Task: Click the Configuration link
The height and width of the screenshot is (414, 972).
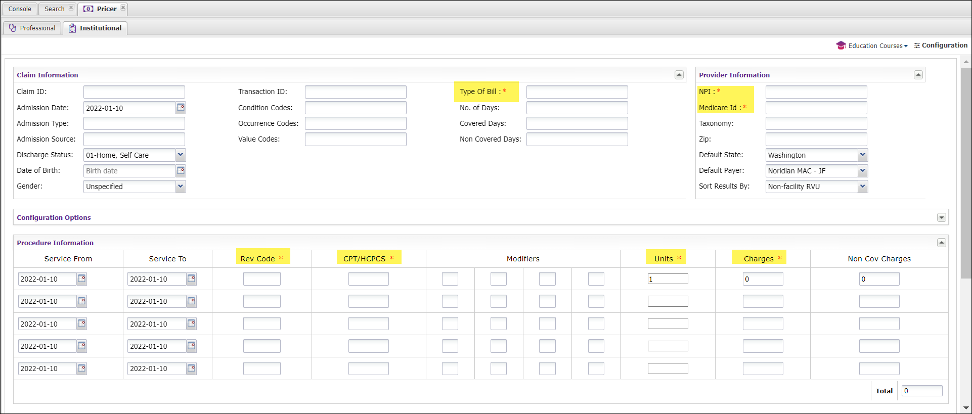Action: click(x=941, y=45)
